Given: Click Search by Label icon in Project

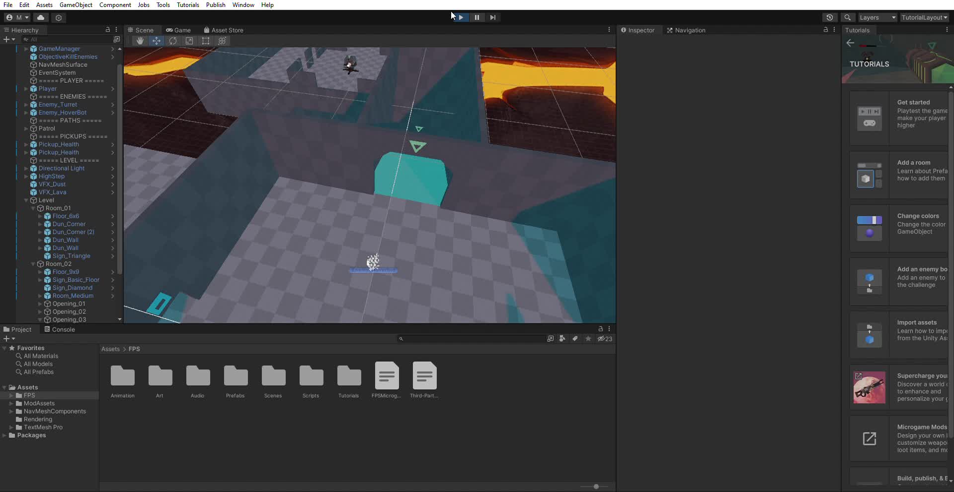Looking at the screenshot, I should [x=575, y=339].
